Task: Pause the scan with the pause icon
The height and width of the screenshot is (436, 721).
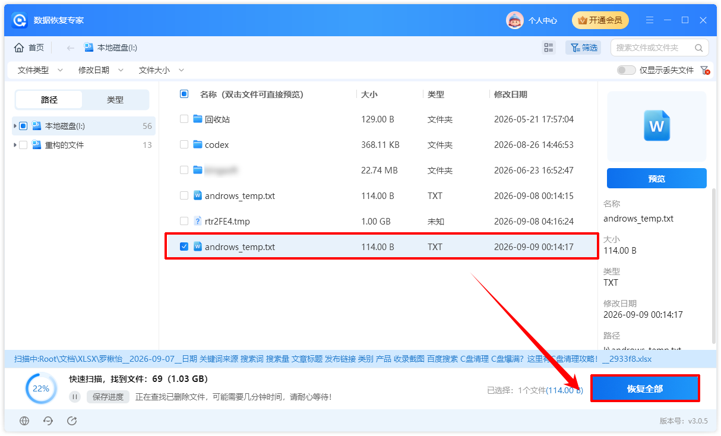Action: pos(75,397)
